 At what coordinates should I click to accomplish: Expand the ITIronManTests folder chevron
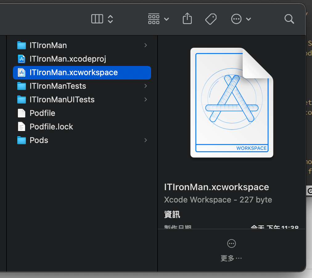point(146,86)
